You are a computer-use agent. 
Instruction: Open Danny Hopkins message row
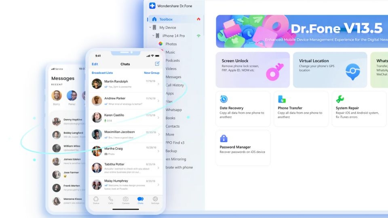pos(69,122)
